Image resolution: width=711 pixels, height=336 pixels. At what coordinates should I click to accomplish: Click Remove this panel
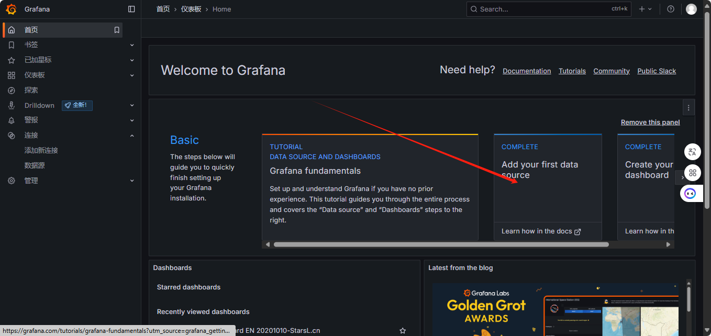(x=650, y=122)
